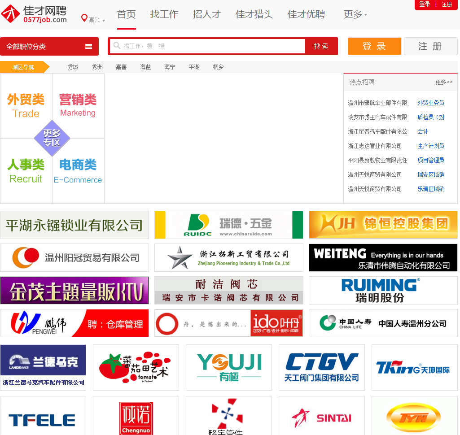Open 鹏伟 PENGWEI 仓库管理 banner

click(74, 323)
